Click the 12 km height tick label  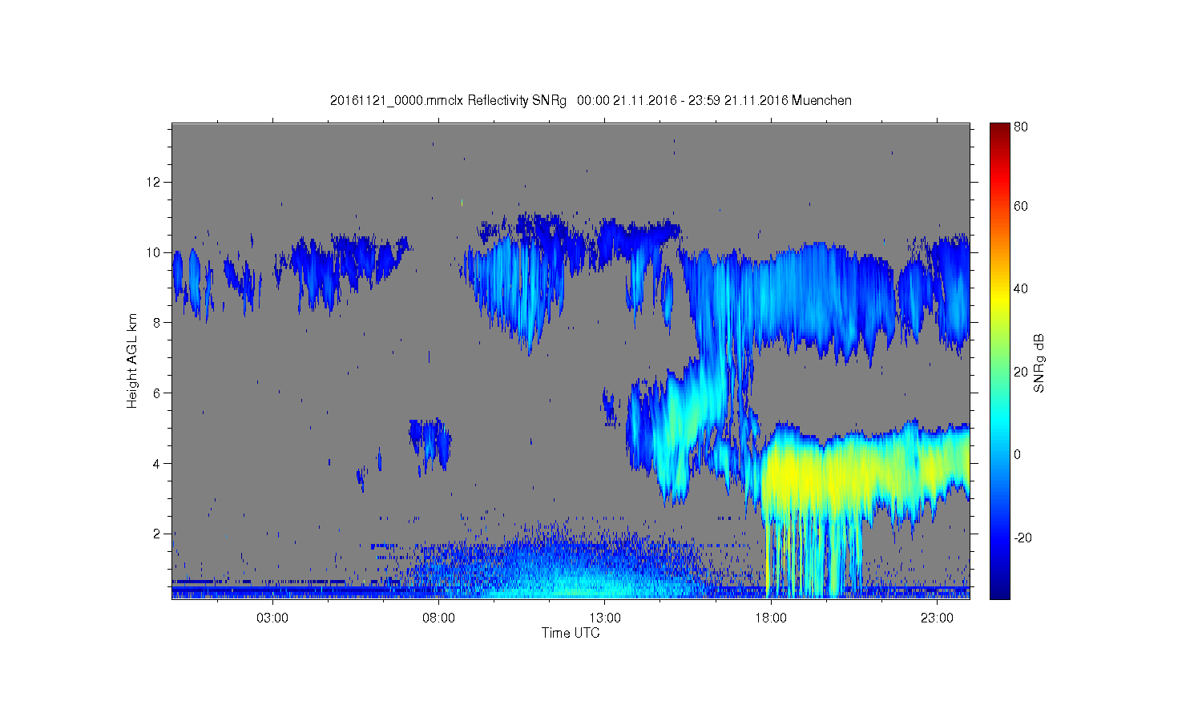click(x=154, y=182)
